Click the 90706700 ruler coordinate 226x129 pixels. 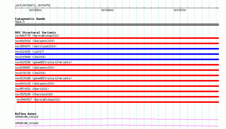coord(180,10)
